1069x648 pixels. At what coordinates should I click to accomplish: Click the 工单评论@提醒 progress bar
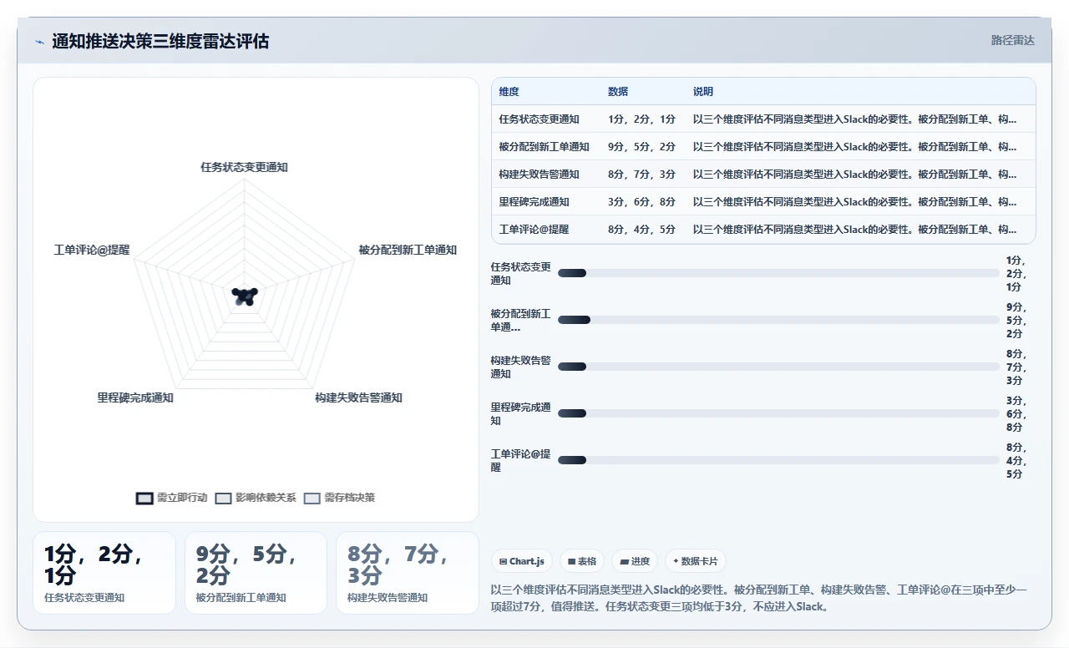(778, 460)
